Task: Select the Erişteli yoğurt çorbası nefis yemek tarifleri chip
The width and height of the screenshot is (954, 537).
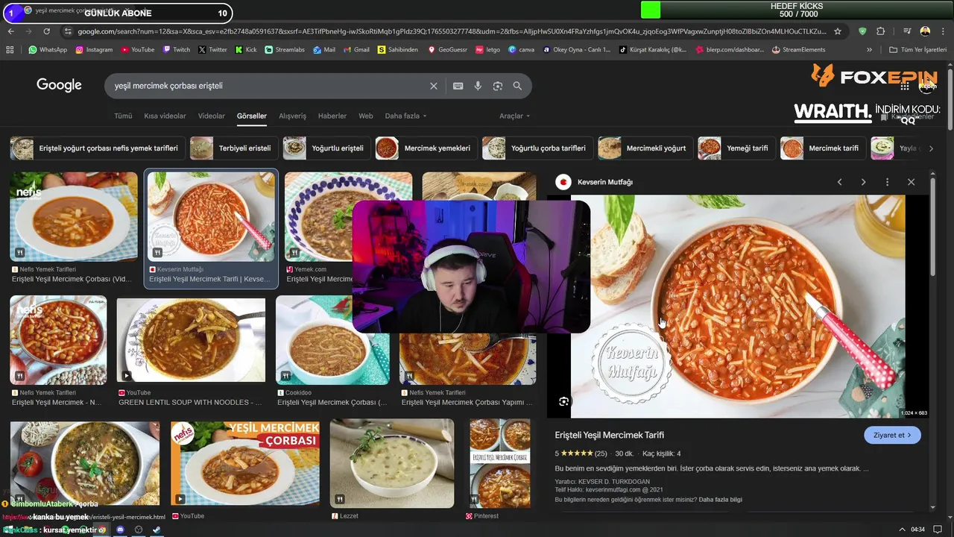Action: 97,148
